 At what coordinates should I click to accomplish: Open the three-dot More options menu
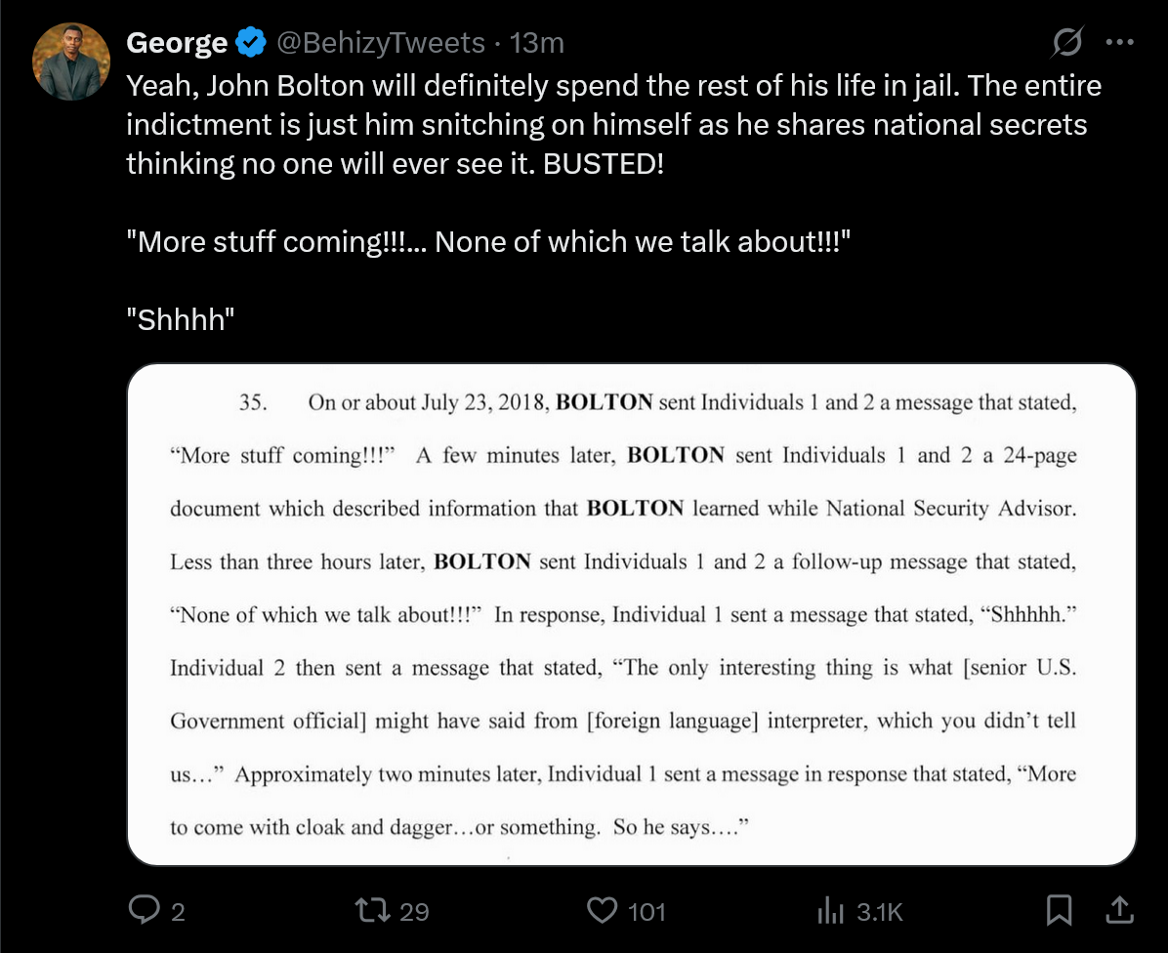tap(1118, 43)
